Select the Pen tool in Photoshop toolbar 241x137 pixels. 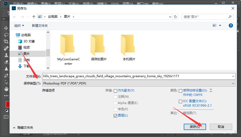pyautogui.click(x=6, y=75)
